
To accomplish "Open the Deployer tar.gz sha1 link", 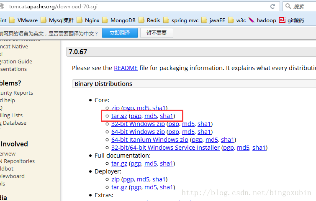I will [167, 187].
